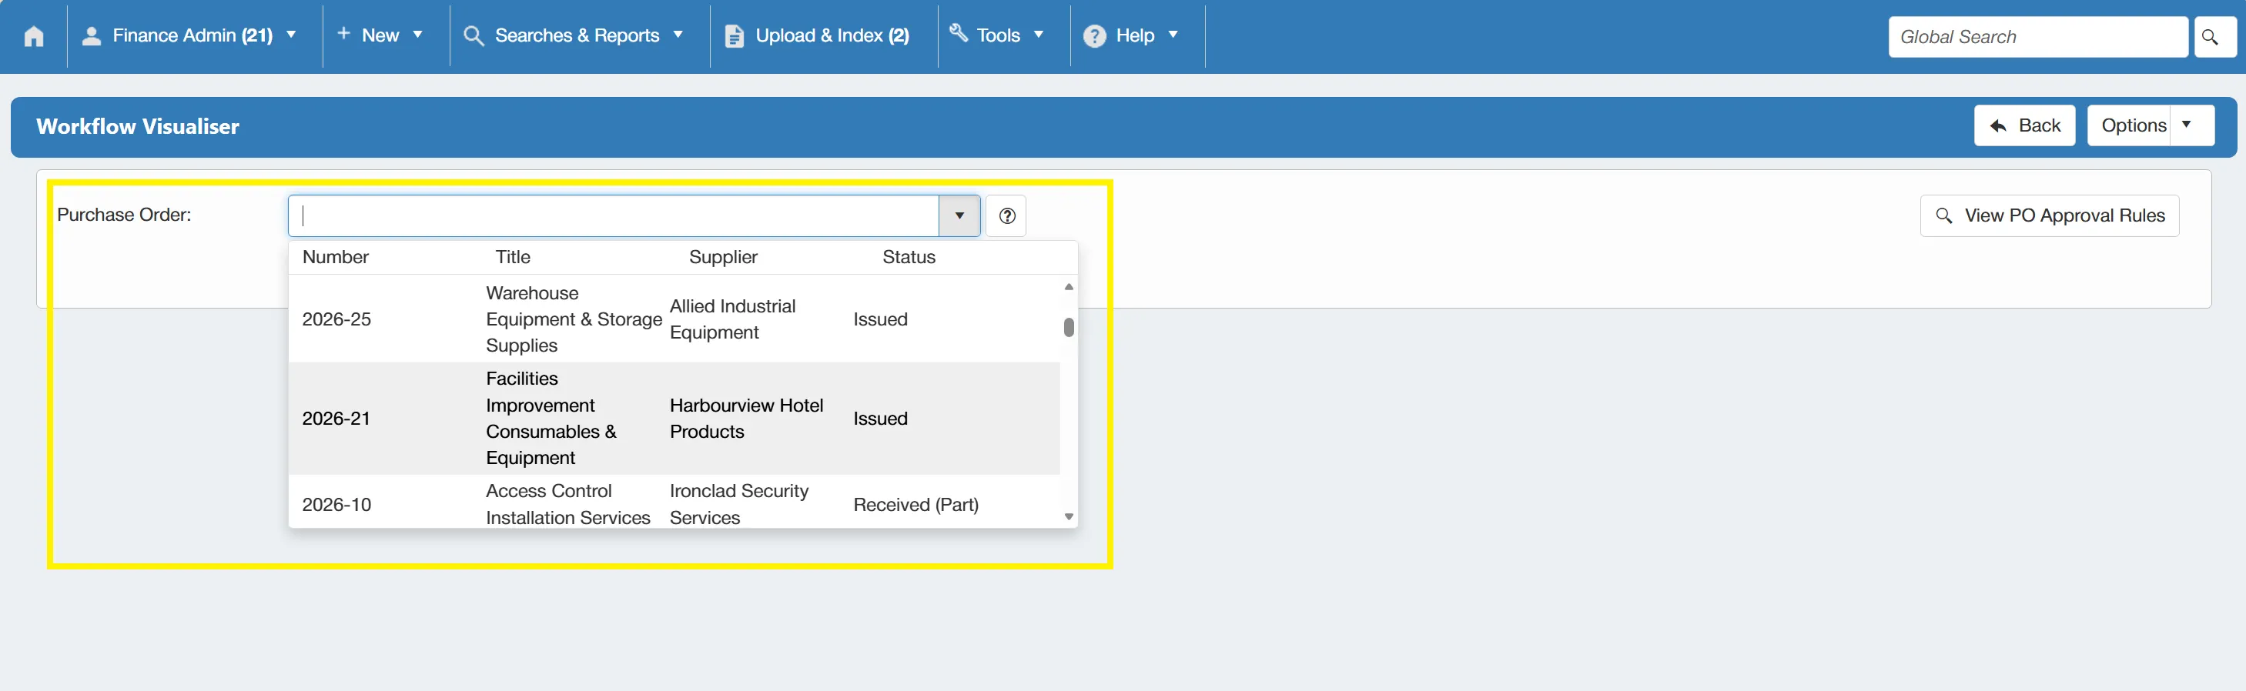Click Ironclad Security Services supplier cell
The width and height of the screenshot is (2246, 691).
tap(739, 504)
